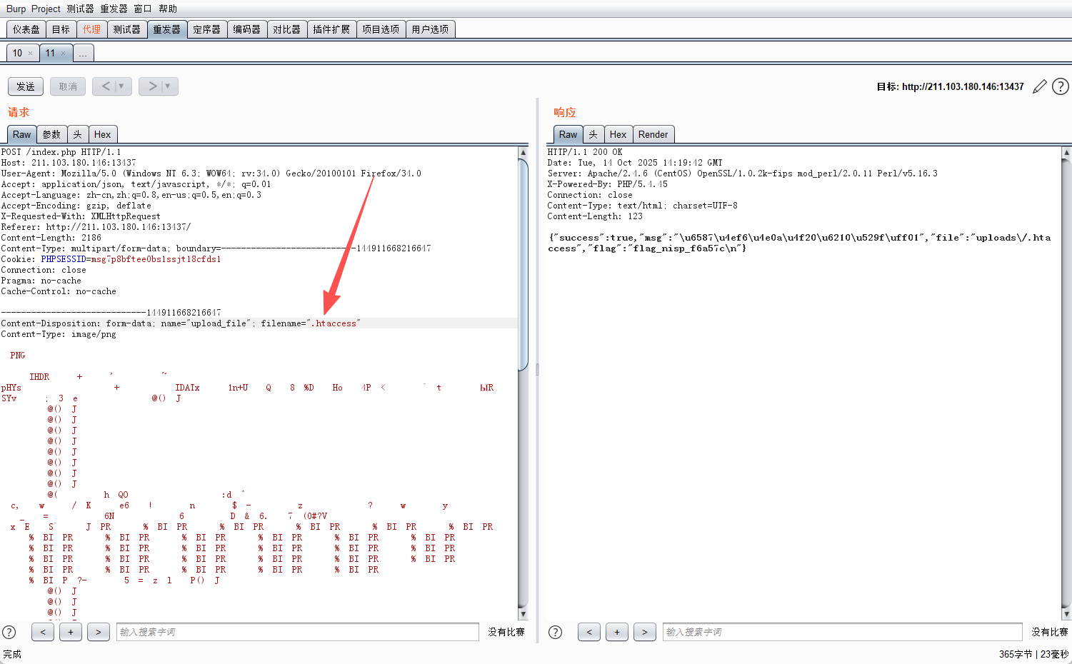Go to previous request history arrow

pos(106,86)
